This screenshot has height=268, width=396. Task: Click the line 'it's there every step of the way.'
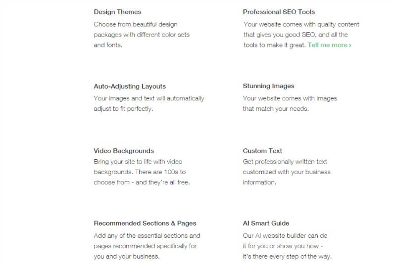[x=287, y=257]
